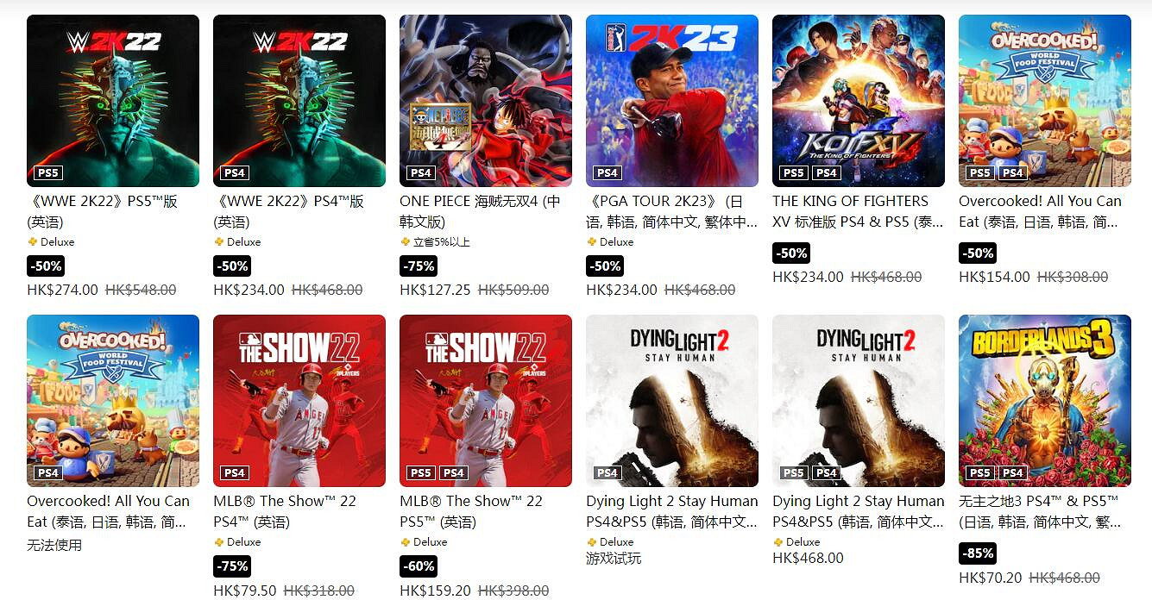Viewport: 1152px width, 600px height.
Task: Click the PS5 badge on King of Fighters XV
Action: pyautogui.click(x=793, y=173)
